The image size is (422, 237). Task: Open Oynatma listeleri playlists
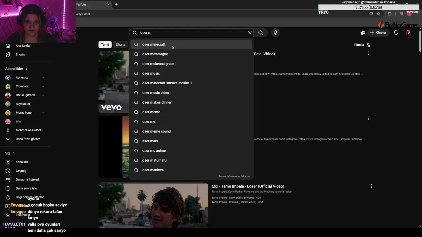tap(25, 180)
